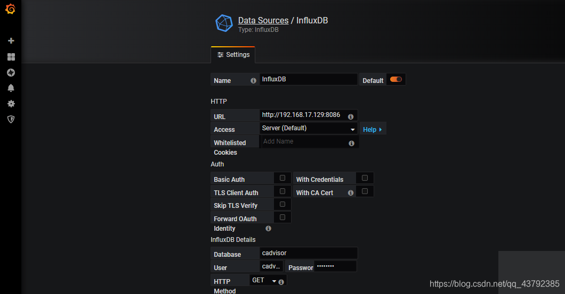Show info icon beside HTTP Method dropdown
Image resolution: width=565 pixels, height=294 pixels.
[281, 282]
